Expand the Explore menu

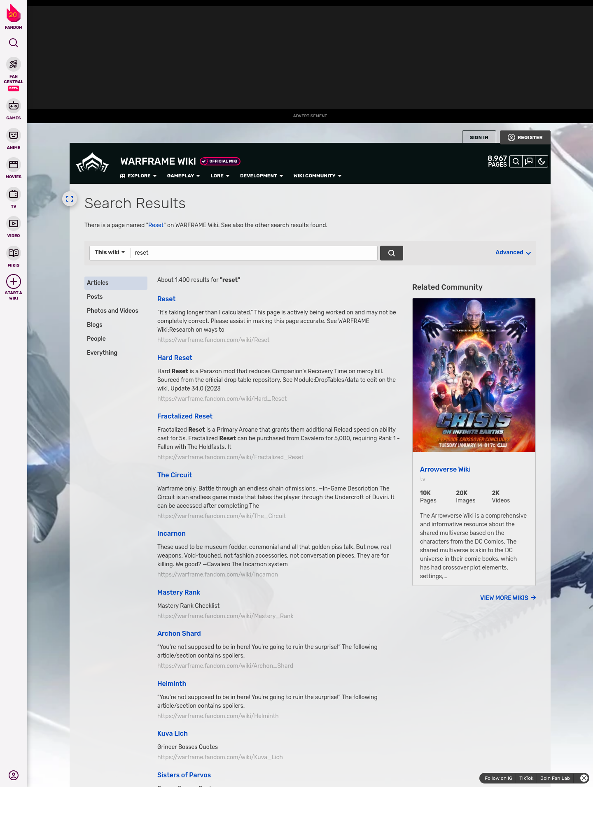pos(138,176)
